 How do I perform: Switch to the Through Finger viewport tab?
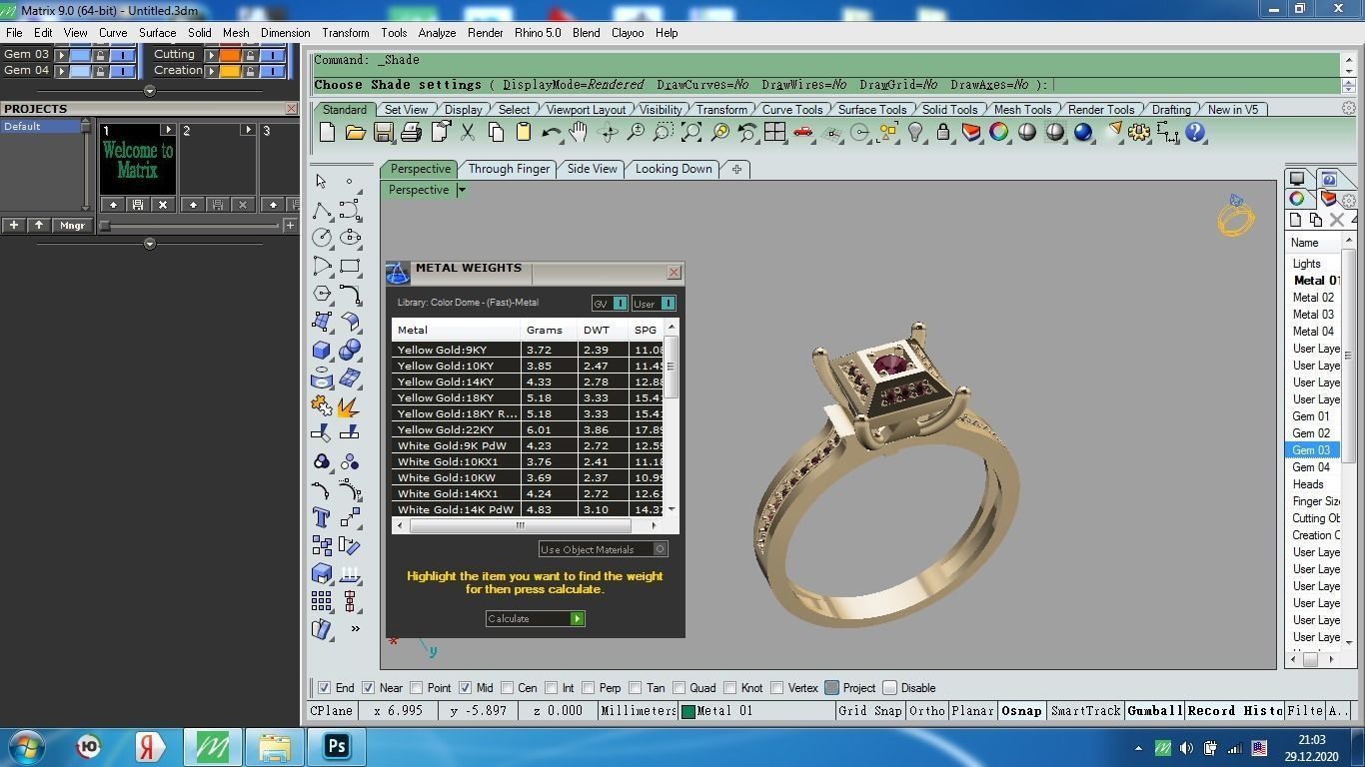pos(509,169)
